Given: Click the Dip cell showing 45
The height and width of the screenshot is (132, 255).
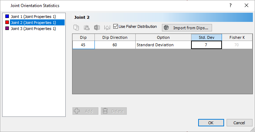Looking at the screenshot, I should tap(83, 45).
